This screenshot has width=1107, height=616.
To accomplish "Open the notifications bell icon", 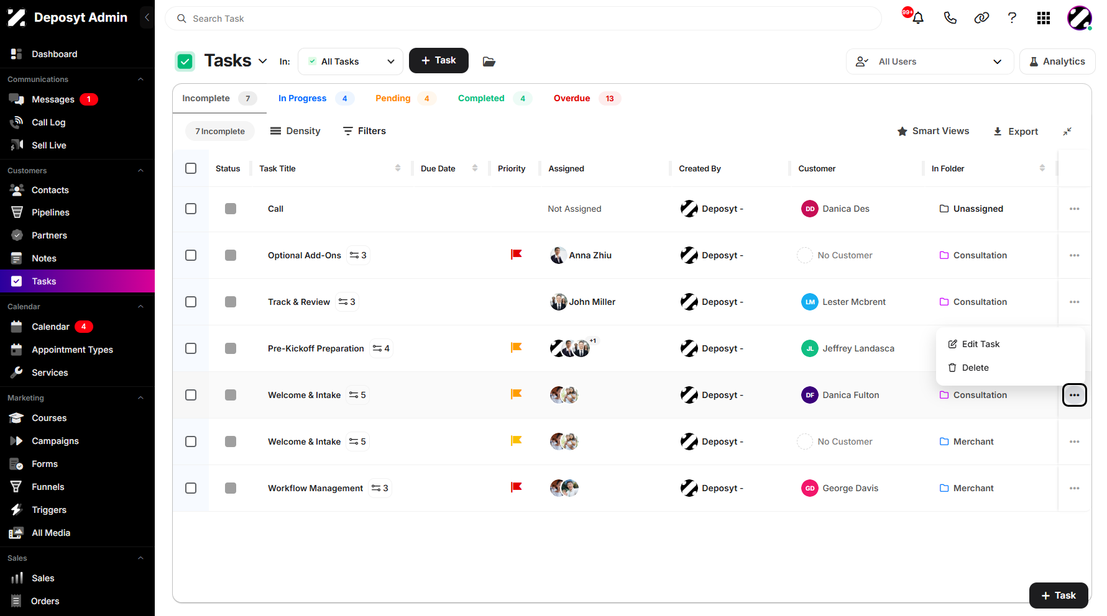I will [x=917, y=18].
